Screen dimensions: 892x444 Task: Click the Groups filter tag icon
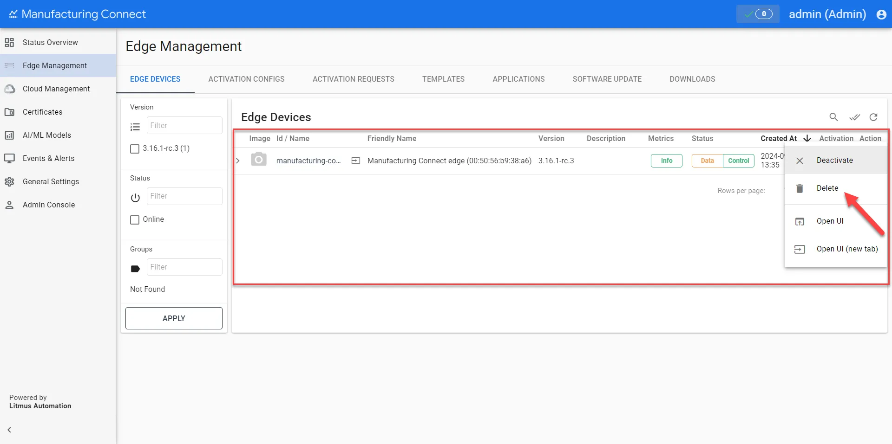pyautogui.click(x=135, y=269)
